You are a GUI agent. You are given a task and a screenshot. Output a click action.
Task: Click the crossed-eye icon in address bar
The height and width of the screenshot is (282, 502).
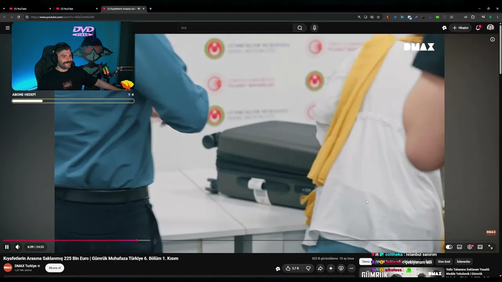(372, 17)
